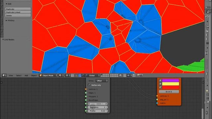Select the rotate manipulator icon

tap(83, 75)
